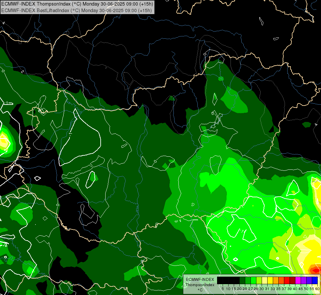
Task: Click the legend tick value '10'
Action: pyautogui.click(x=228, y=289)
